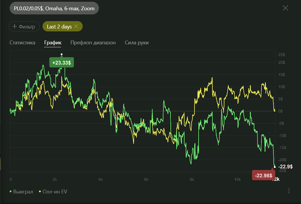Add a new filter with the Фильтр button

(24, 27)
